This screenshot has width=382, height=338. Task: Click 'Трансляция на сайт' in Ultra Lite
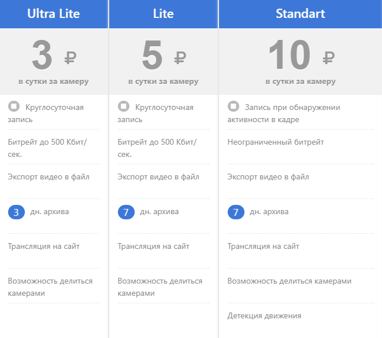pos(44,246)
